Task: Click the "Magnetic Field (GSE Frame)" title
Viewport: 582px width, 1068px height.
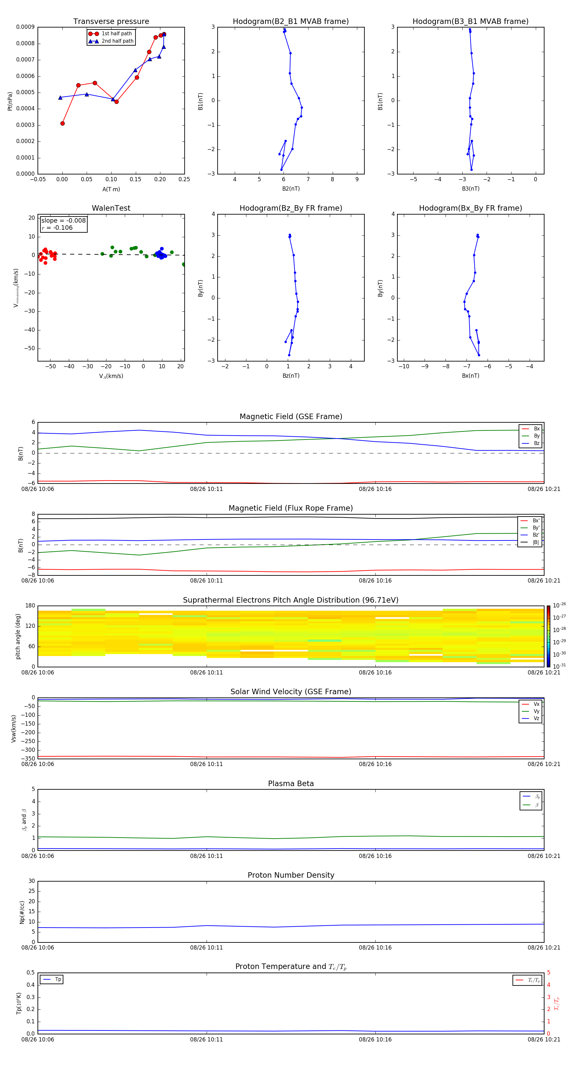Action: [291, 417]
